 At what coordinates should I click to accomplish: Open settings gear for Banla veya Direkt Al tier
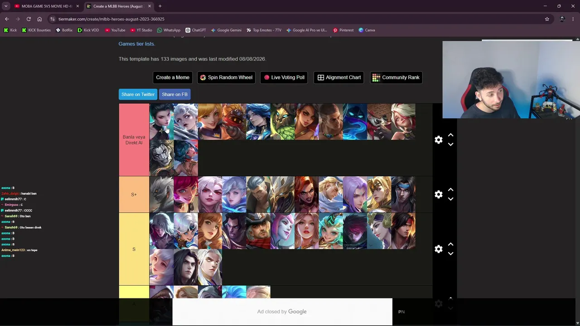(438, 140)
